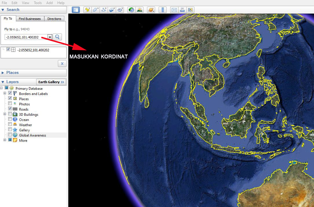Screen dimensions: 314x207
Task: View in Google Maps icon
Action: coord(190,10)
